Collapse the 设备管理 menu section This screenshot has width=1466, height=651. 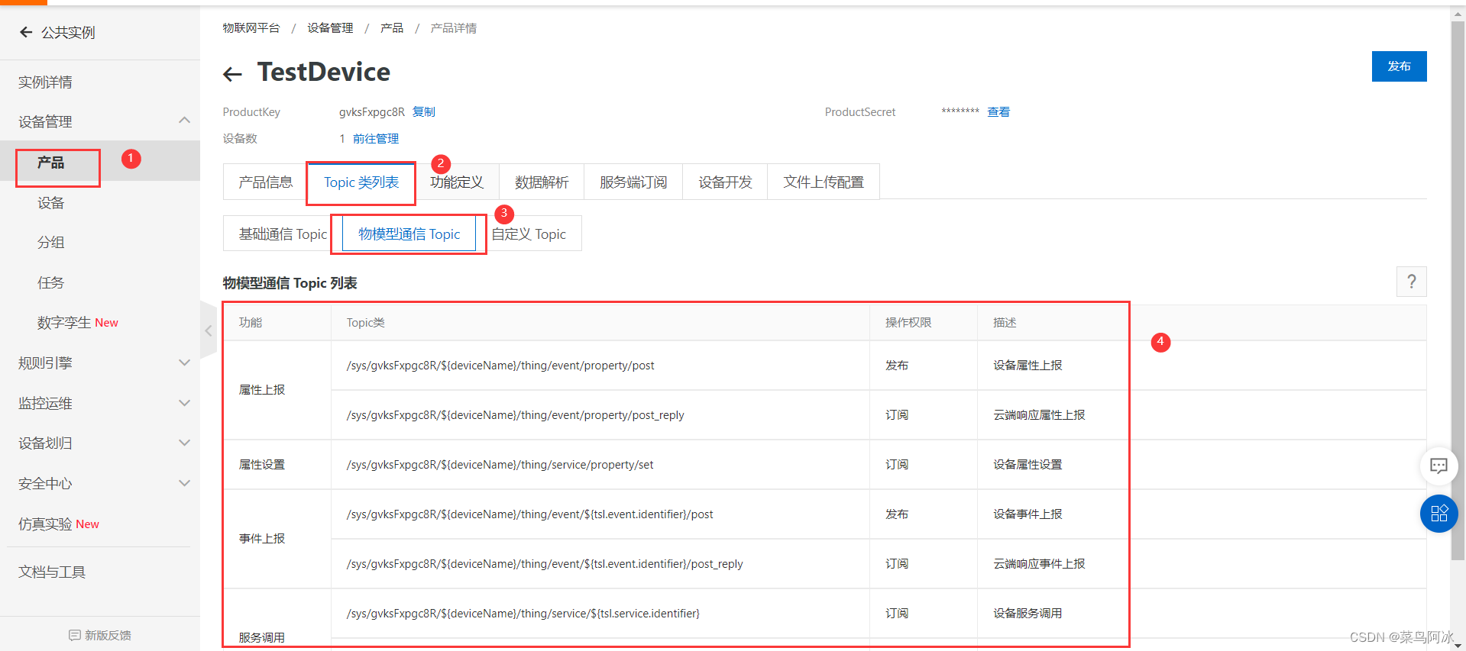(184, 121)
